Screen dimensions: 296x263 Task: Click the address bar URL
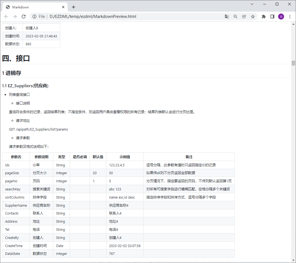tap(93, 17)
